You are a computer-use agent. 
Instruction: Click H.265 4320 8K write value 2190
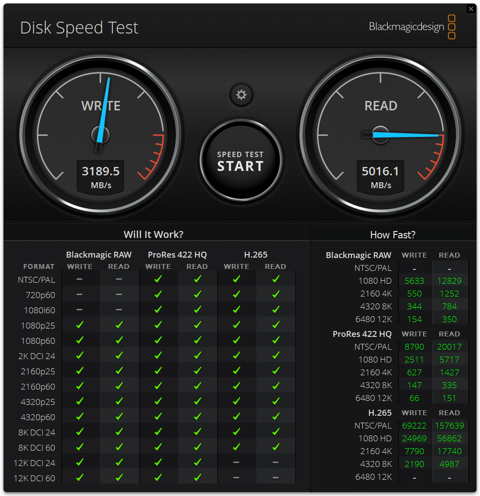[414, 464]
